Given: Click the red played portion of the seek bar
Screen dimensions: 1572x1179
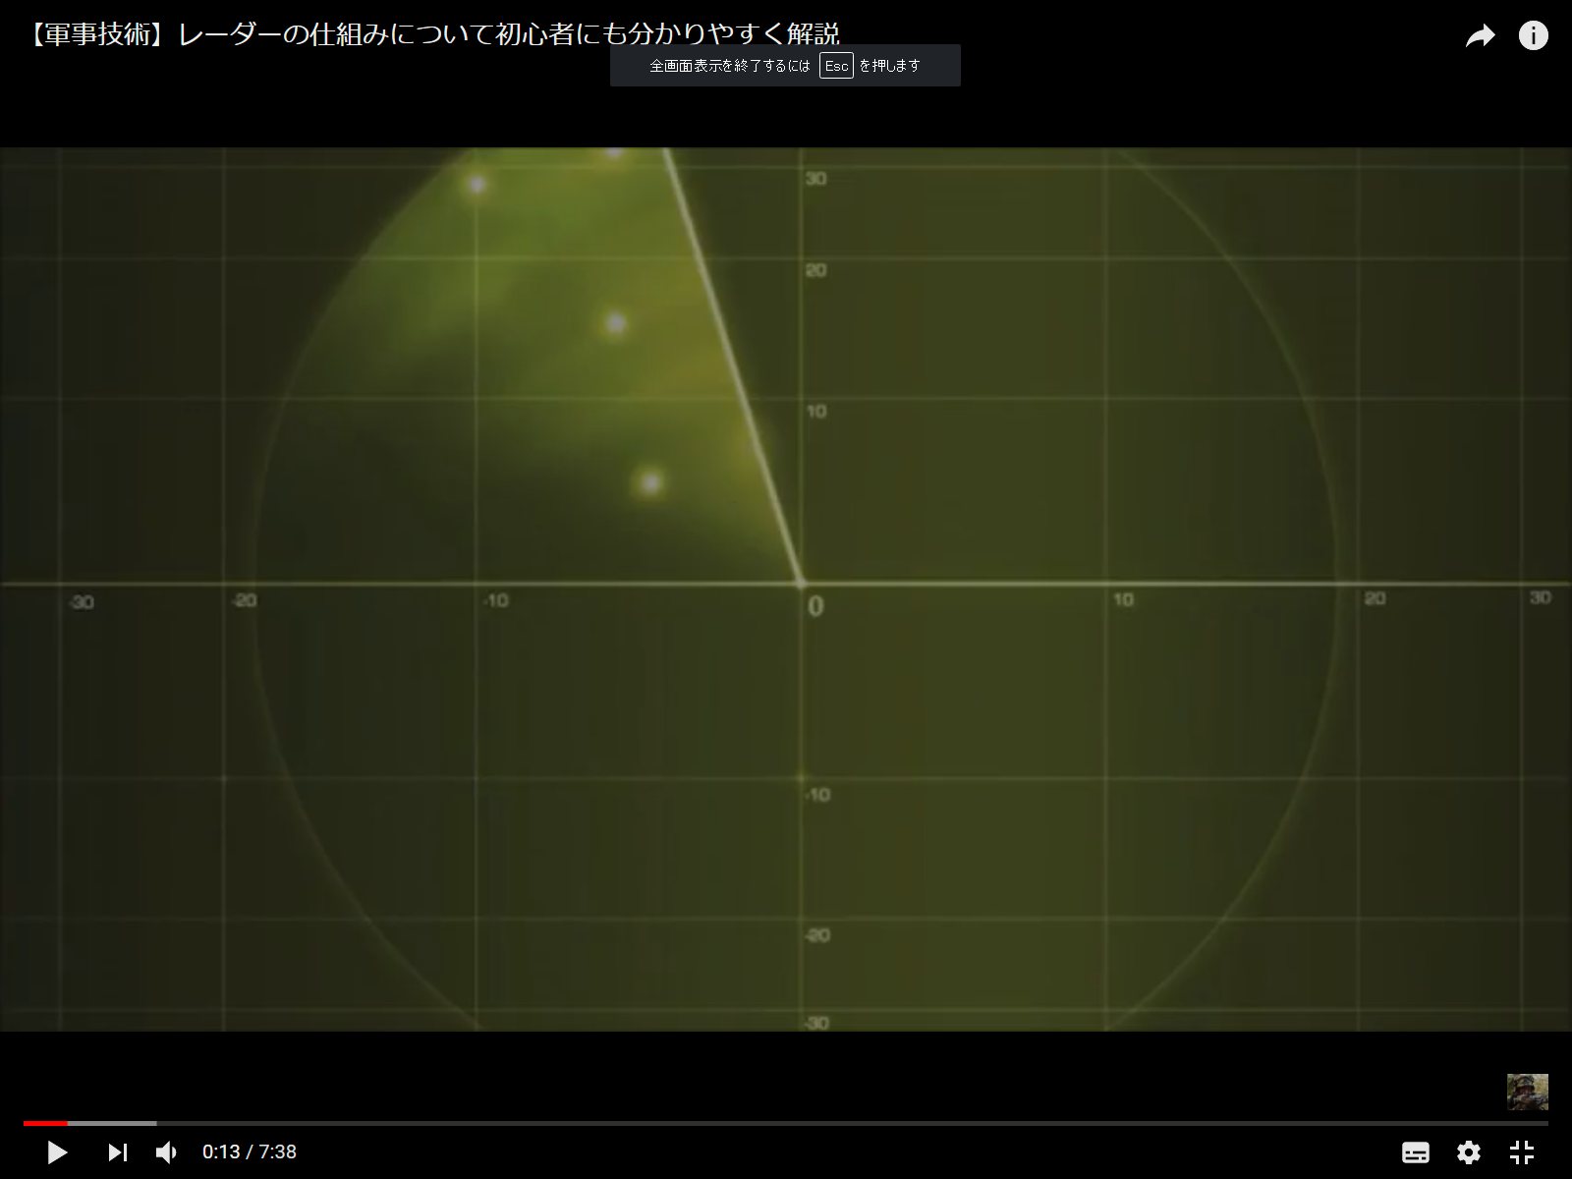Looking at the screenshot, I should click(44, 1123).
